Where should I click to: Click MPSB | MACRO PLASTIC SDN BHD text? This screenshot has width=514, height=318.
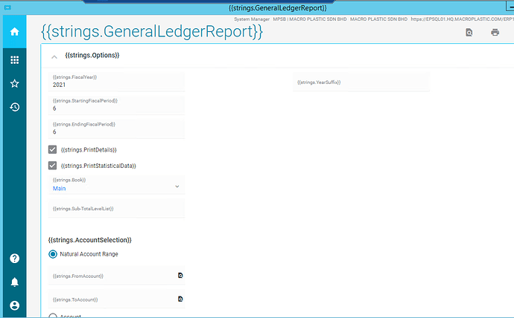click(310, 19)
